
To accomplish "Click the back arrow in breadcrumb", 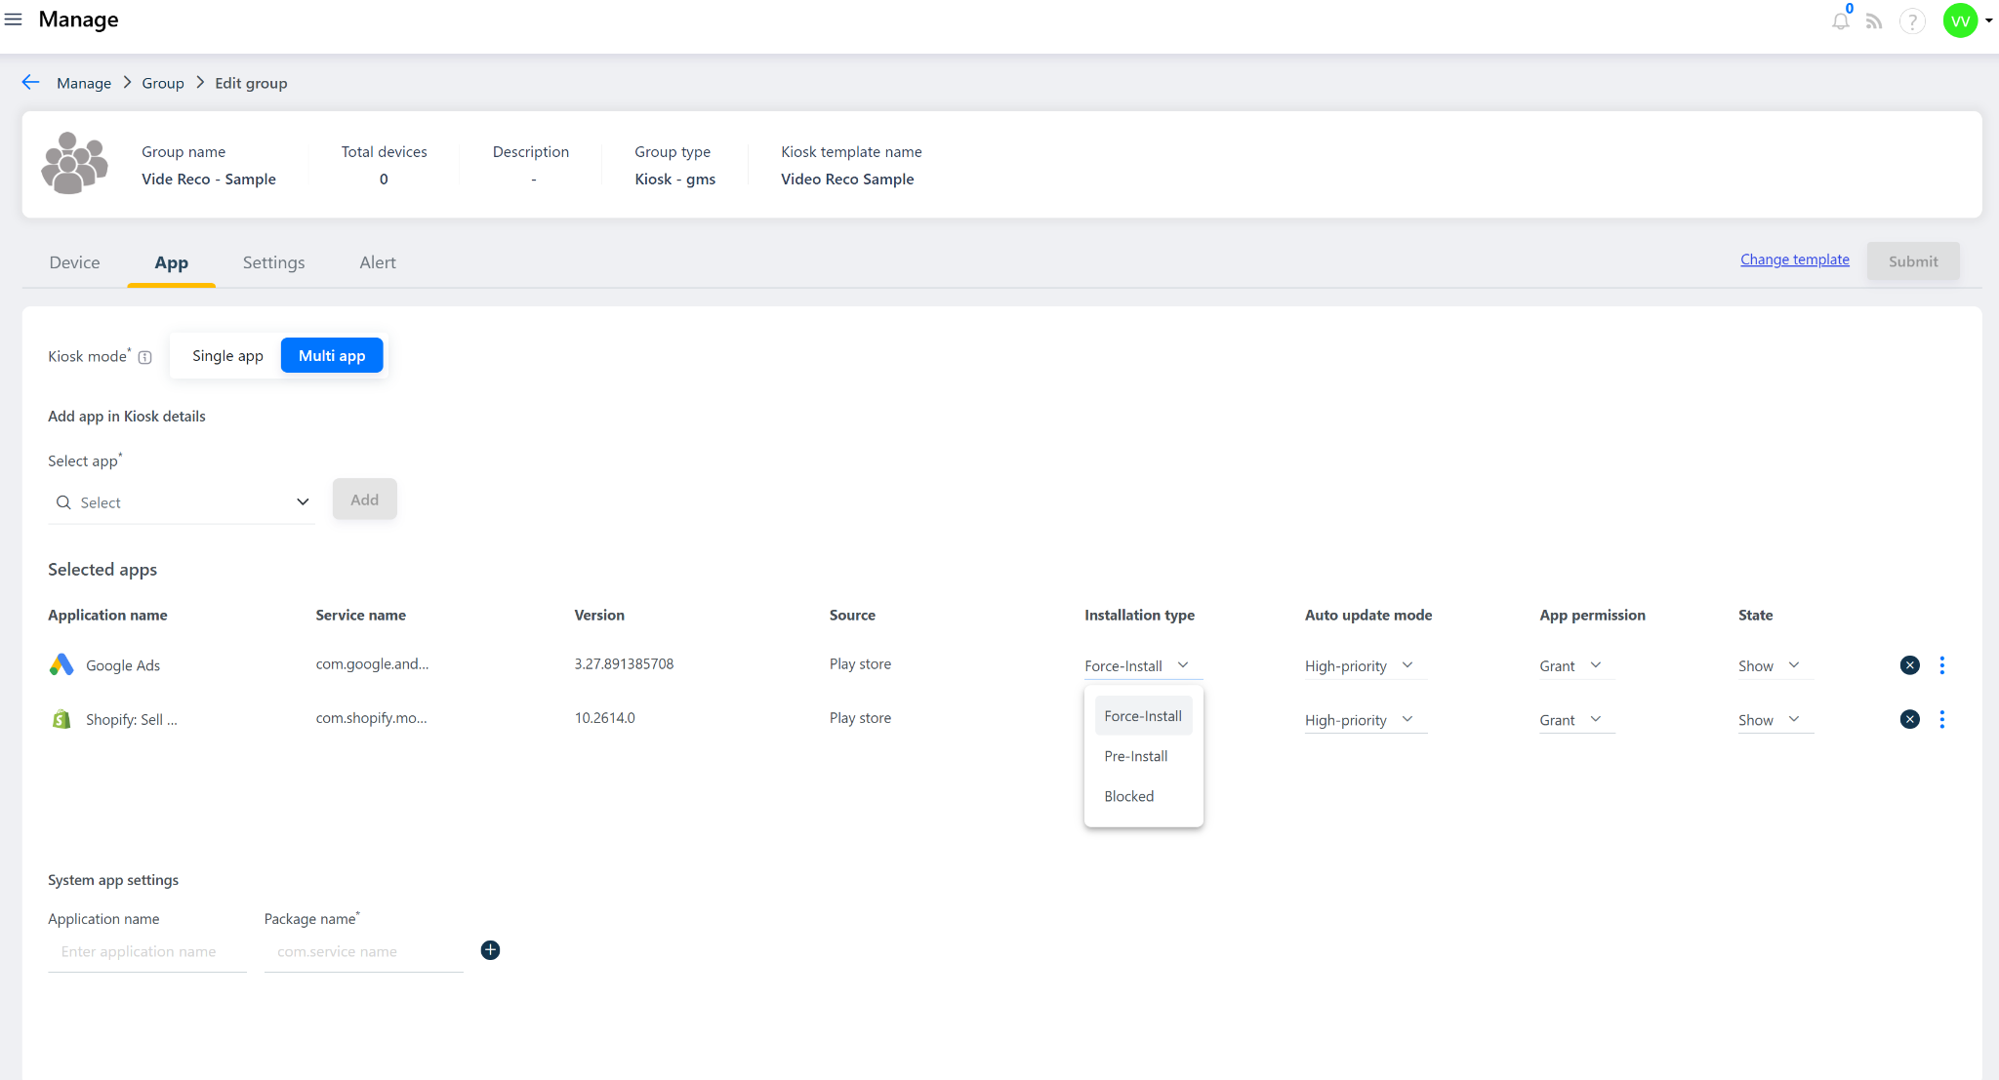I will tap(30, 83).
